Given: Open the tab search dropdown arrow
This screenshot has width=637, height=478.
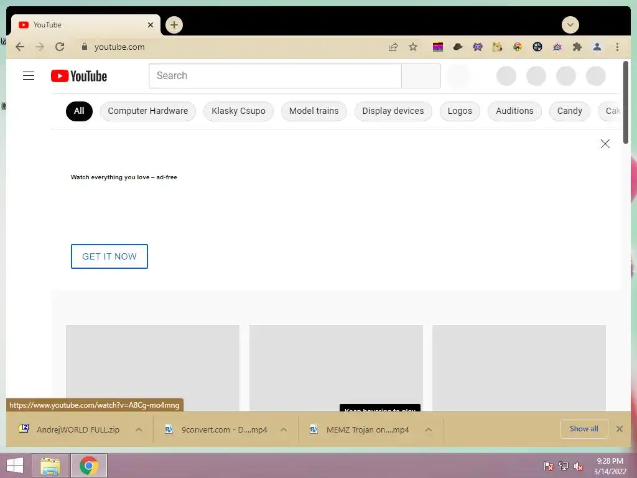Looking at the screenshot, I should tap(570, 25).
